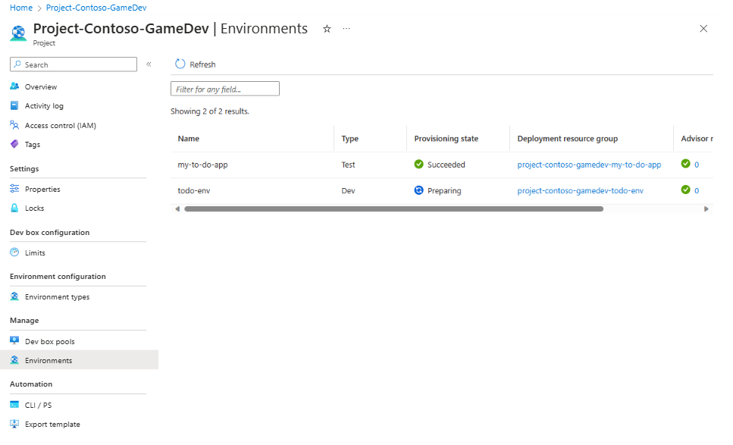Sort by Provisioning state column header
Image resolution: width=733 pixels, height=445 pixels.
(446, 139)
